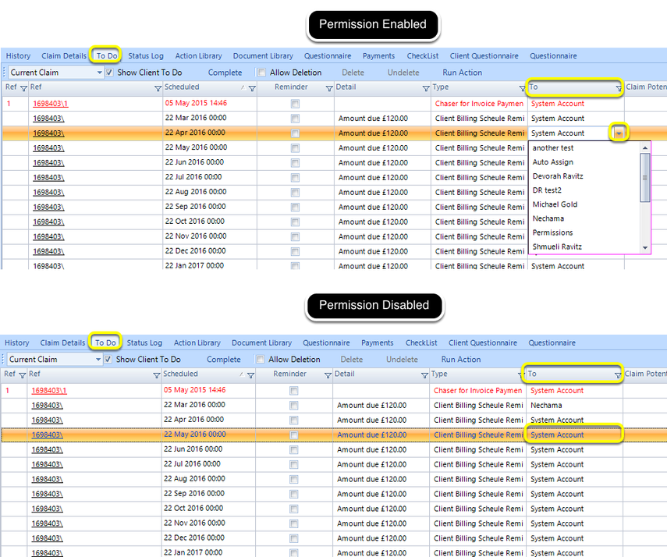667x557 pixels.
Task: Switch to Status Log tab in top panel
Action: (x=145, y=55)
